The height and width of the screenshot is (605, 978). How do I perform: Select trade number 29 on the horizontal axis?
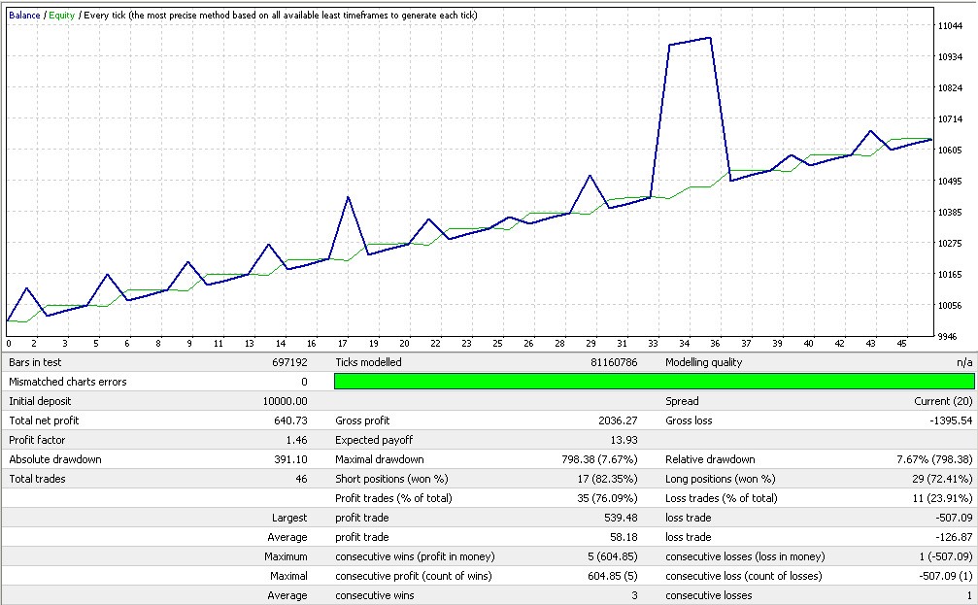pyautogui.click(x=590, y=343)
